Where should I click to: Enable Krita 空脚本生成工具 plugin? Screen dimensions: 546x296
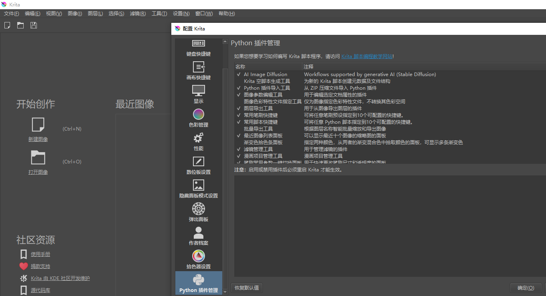pyautogui.click(x=239, y=81)
